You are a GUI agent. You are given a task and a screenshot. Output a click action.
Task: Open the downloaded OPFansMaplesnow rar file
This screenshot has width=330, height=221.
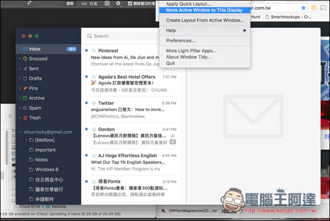click(190, 211)
